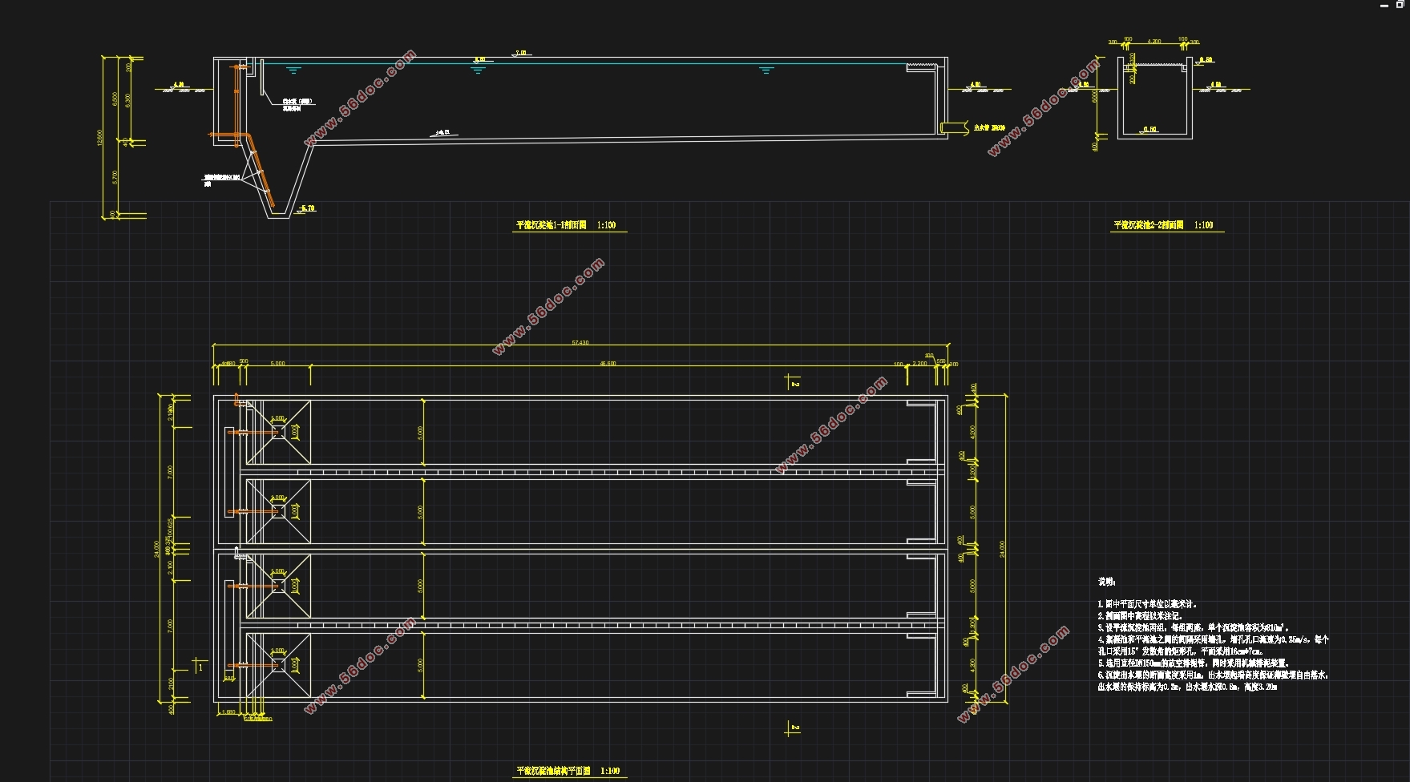This screenshot has width=1410, height=782.
Task: Select the title 平流沉淀池2-2剖面图 1:100
Action: click(1163, 226)
